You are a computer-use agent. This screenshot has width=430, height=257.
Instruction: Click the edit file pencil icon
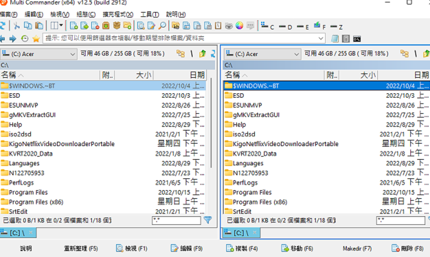pyautogui.click(x=151, y=26)
